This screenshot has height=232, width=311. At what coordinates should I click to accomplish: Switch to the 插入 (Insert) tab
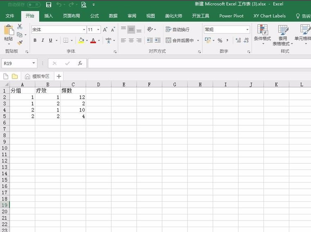pyautogui.click(x=49, y=16)
